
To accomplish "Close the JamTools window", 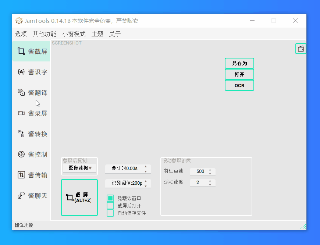I will pos(295,21).
